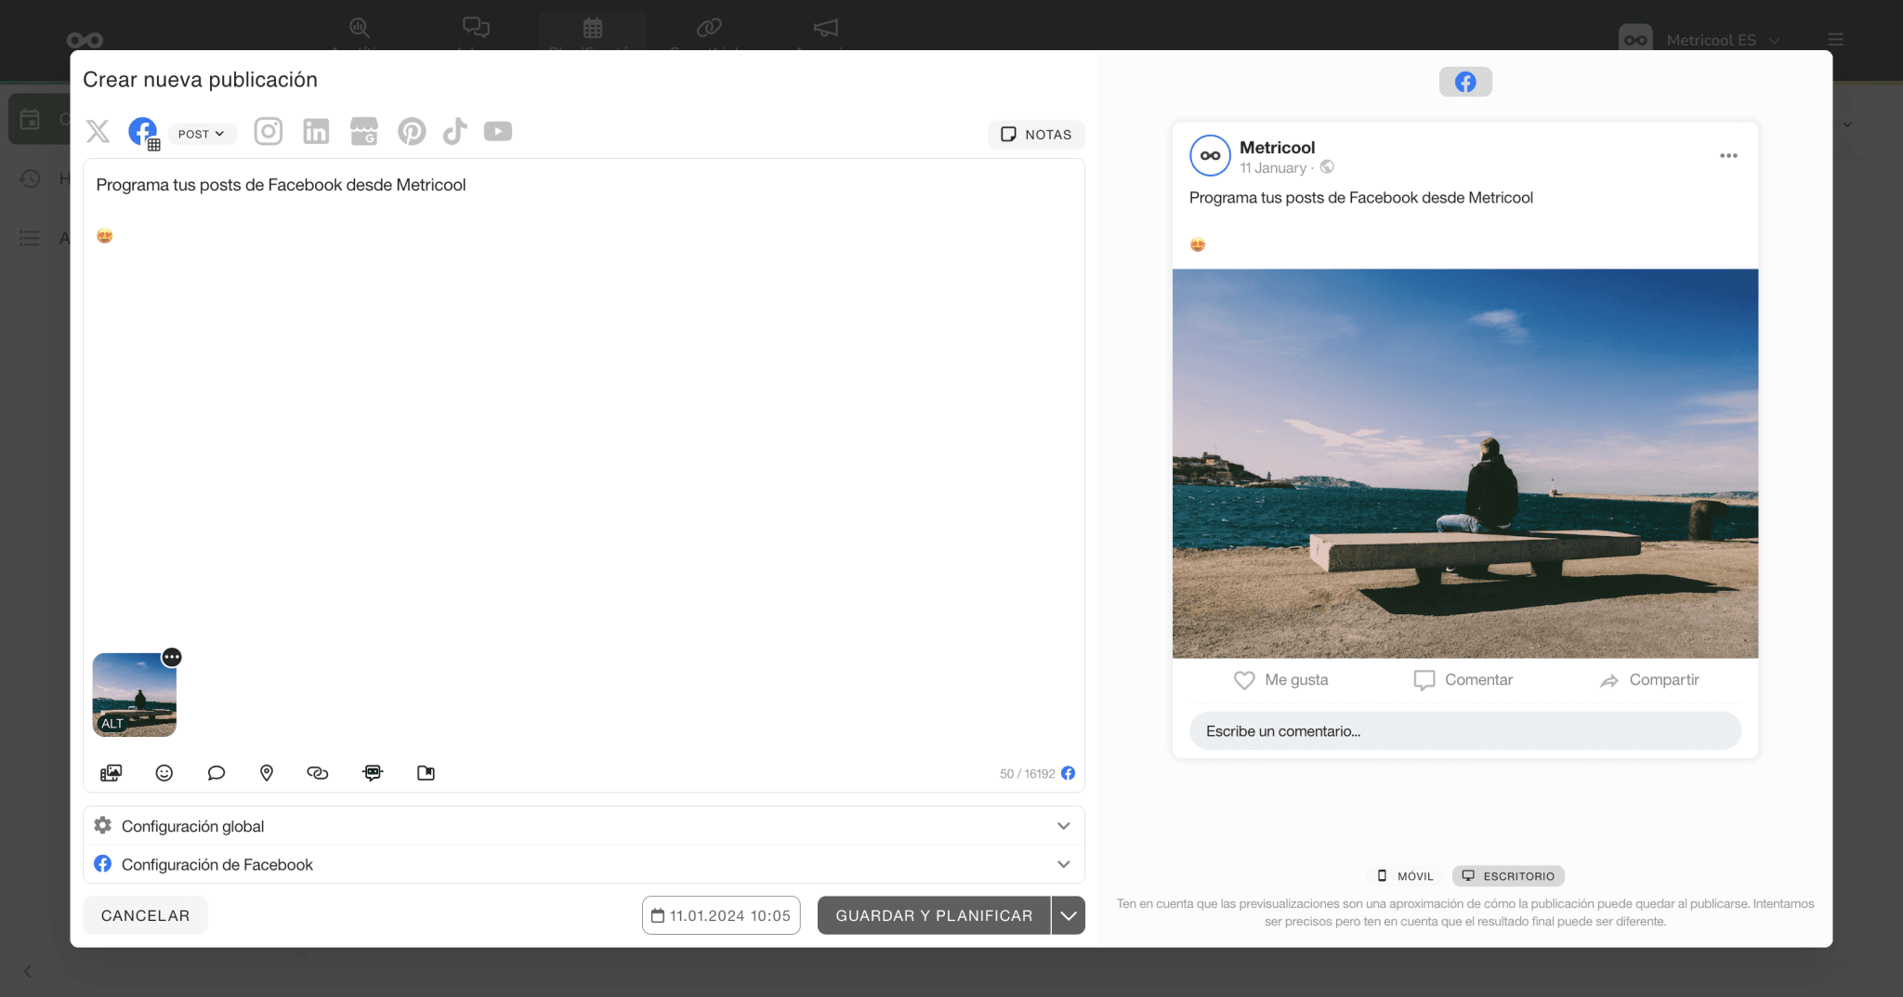Select the Instagram network icon

268,131
